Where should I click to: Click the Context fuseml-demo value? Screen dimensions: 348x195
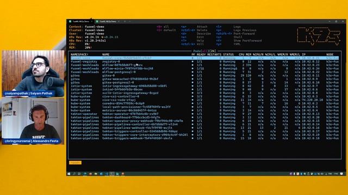94,27
